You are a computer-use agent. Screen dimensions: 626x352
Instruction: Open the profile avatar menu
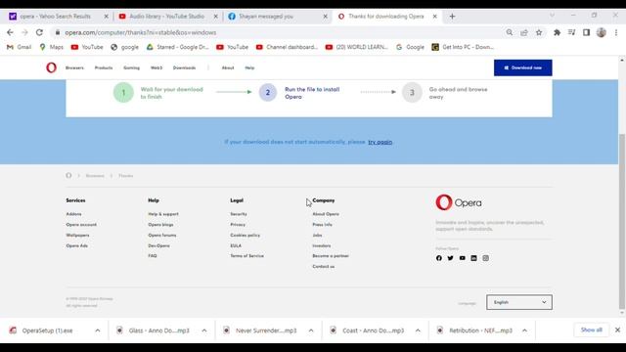point(602,32)
